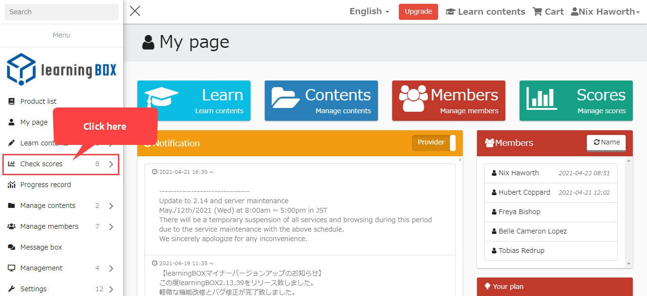This screenshot has height=296, width=647.
Task: Expand the Check scores submenu arrow
Action: tap(111, 164)
